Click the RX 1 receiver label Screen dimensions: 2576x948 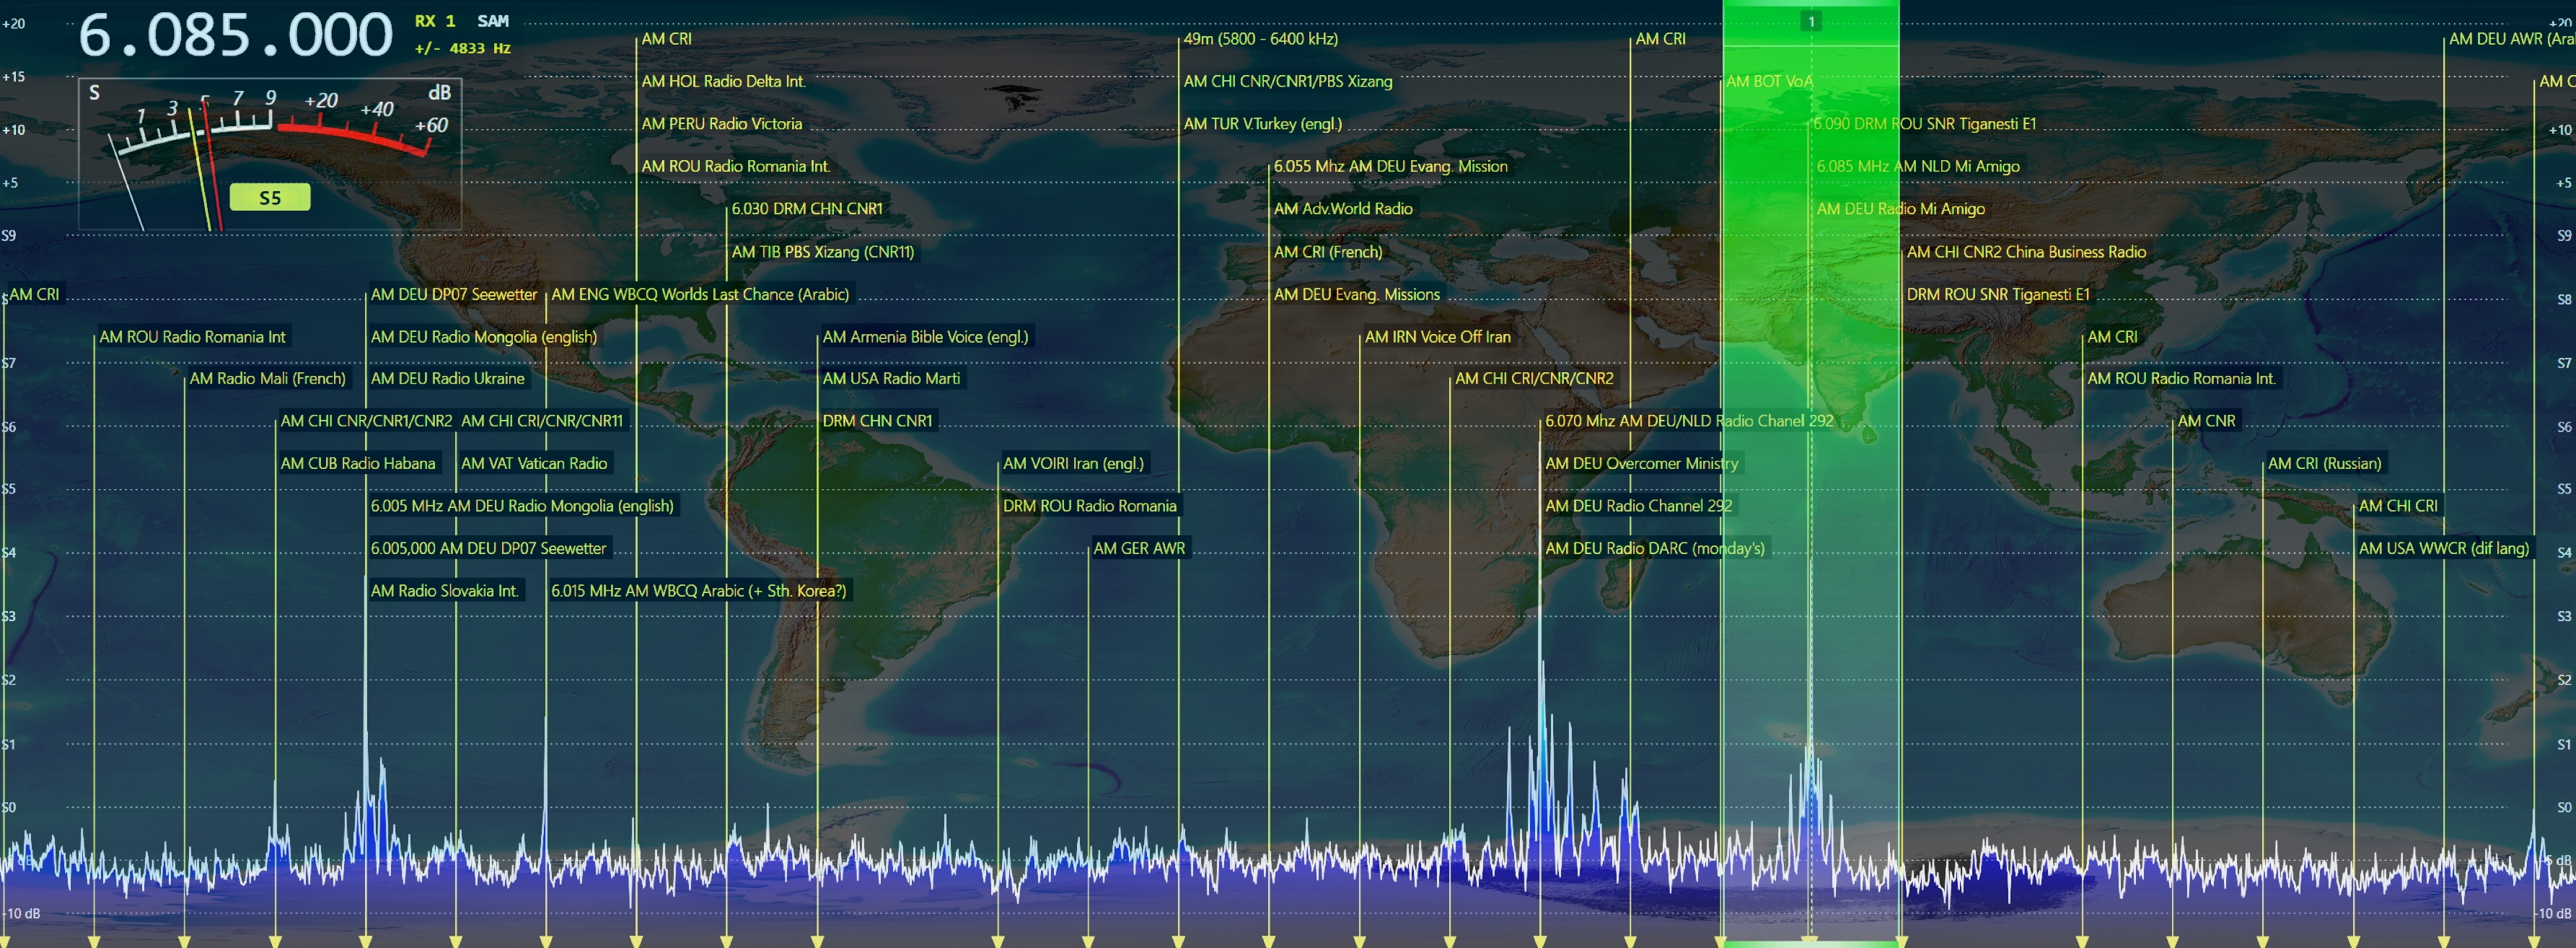click(435, 21)
